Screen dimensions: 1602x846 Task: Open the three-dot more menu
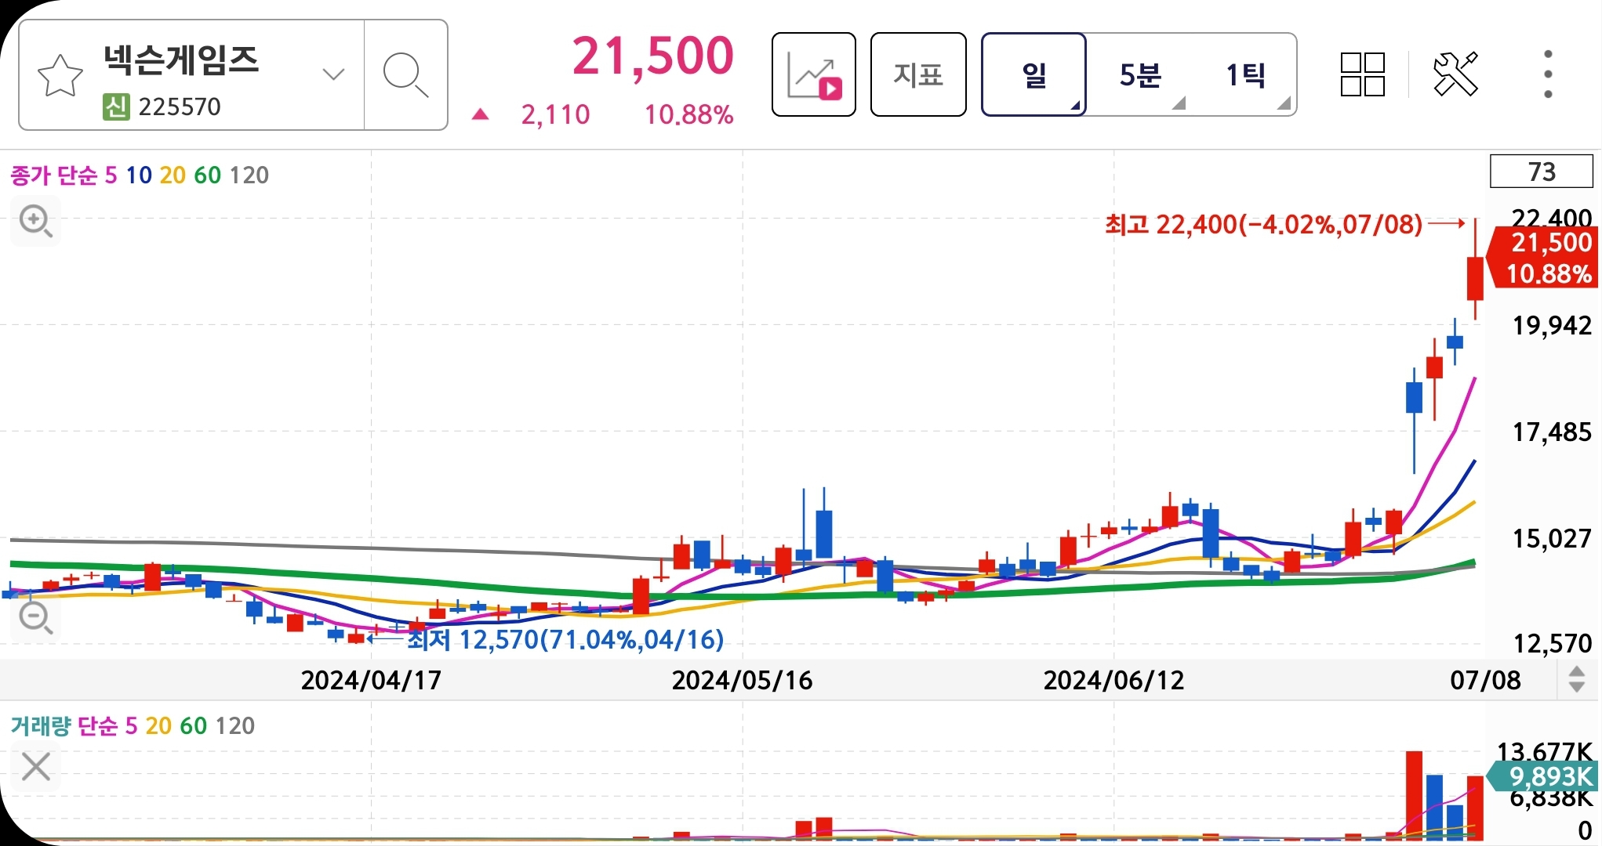click(x=1547, y=75)
